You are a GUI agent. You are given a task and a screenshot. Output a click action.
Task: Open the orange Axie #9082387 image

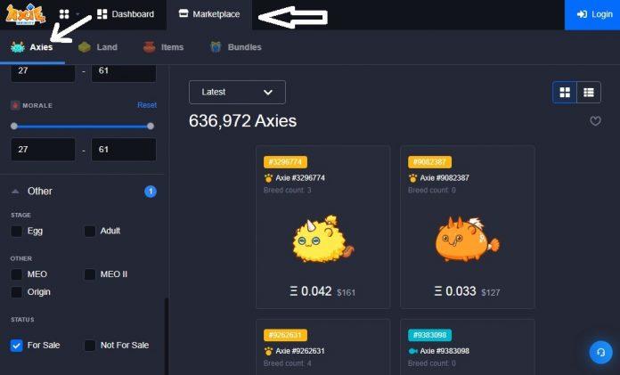467,239
